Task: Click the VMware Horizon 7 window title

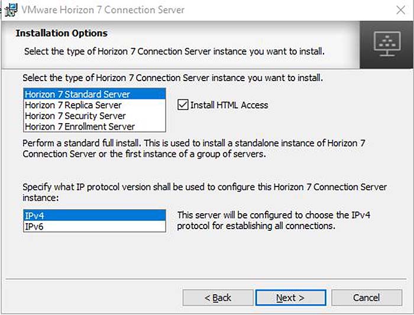Action: [x=103, y=10]
